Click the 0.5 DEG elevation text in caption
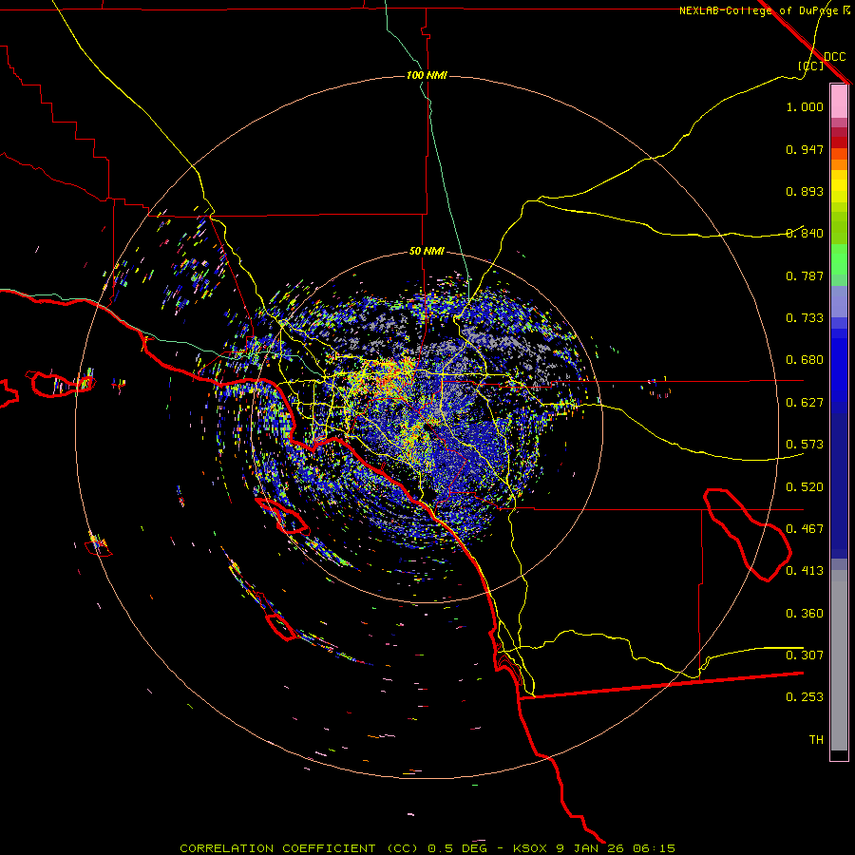855x855 pixels. (x=457, y=848)
